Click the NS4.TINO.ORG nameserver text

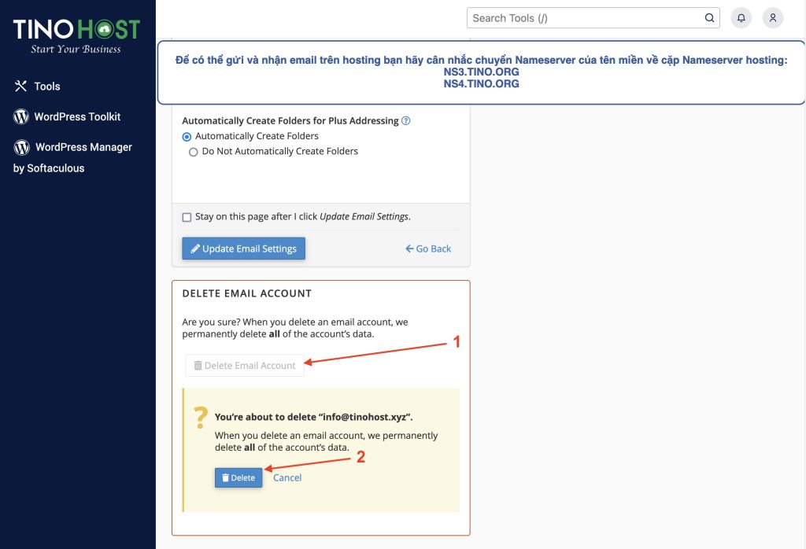click(481, 83)
